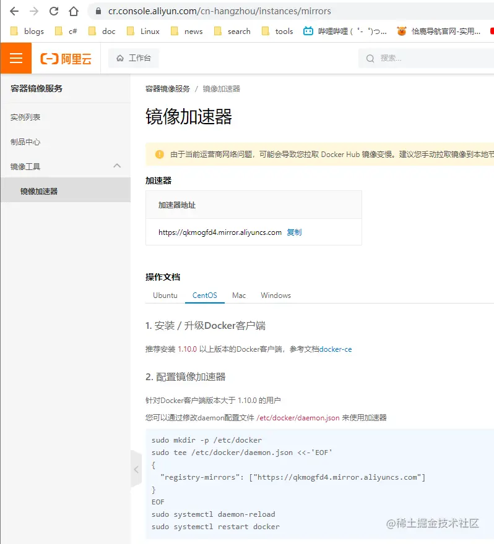Open the doc bookmark folder

pyautogui.click(x=102, y=32)
